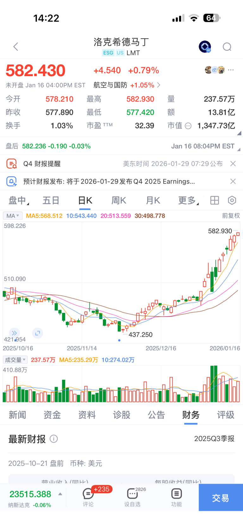This screenshot has width=243, height=530.
Task: Tap the US market tag
Action: click(120, 53)
